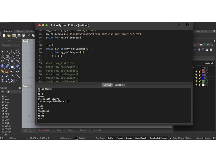Select the Explode tool
Screen dimensions: 216x162
click(3, 71)
